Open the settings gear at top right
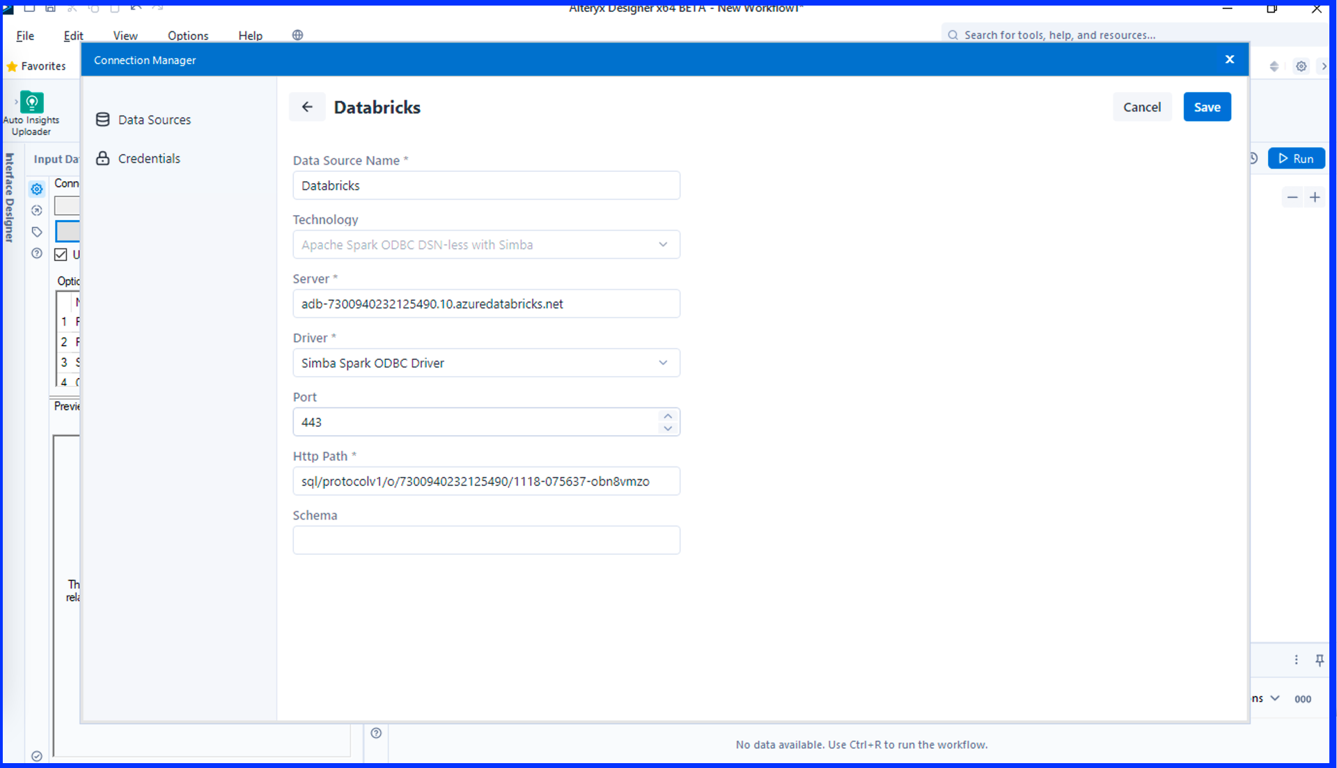Screen dimensions: 1337x768 coord(1301,66)
